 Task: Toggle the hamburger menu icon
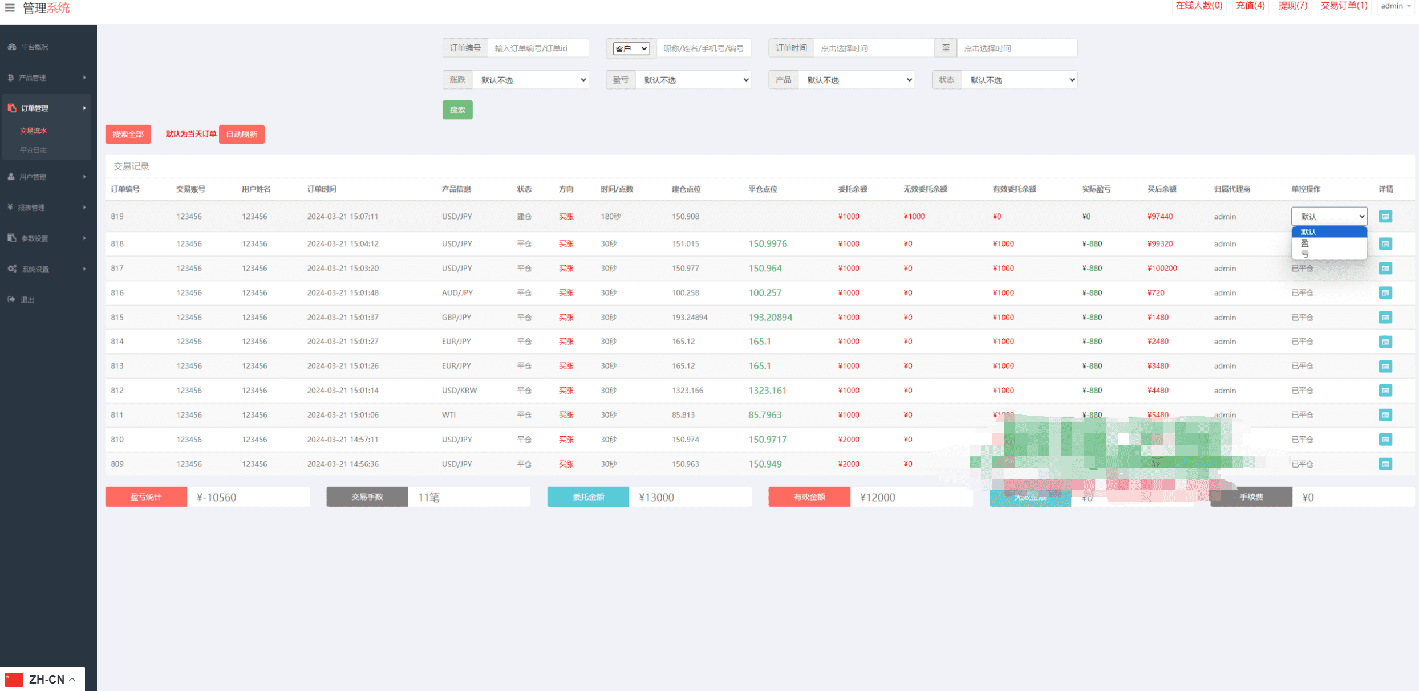[10, 8]
